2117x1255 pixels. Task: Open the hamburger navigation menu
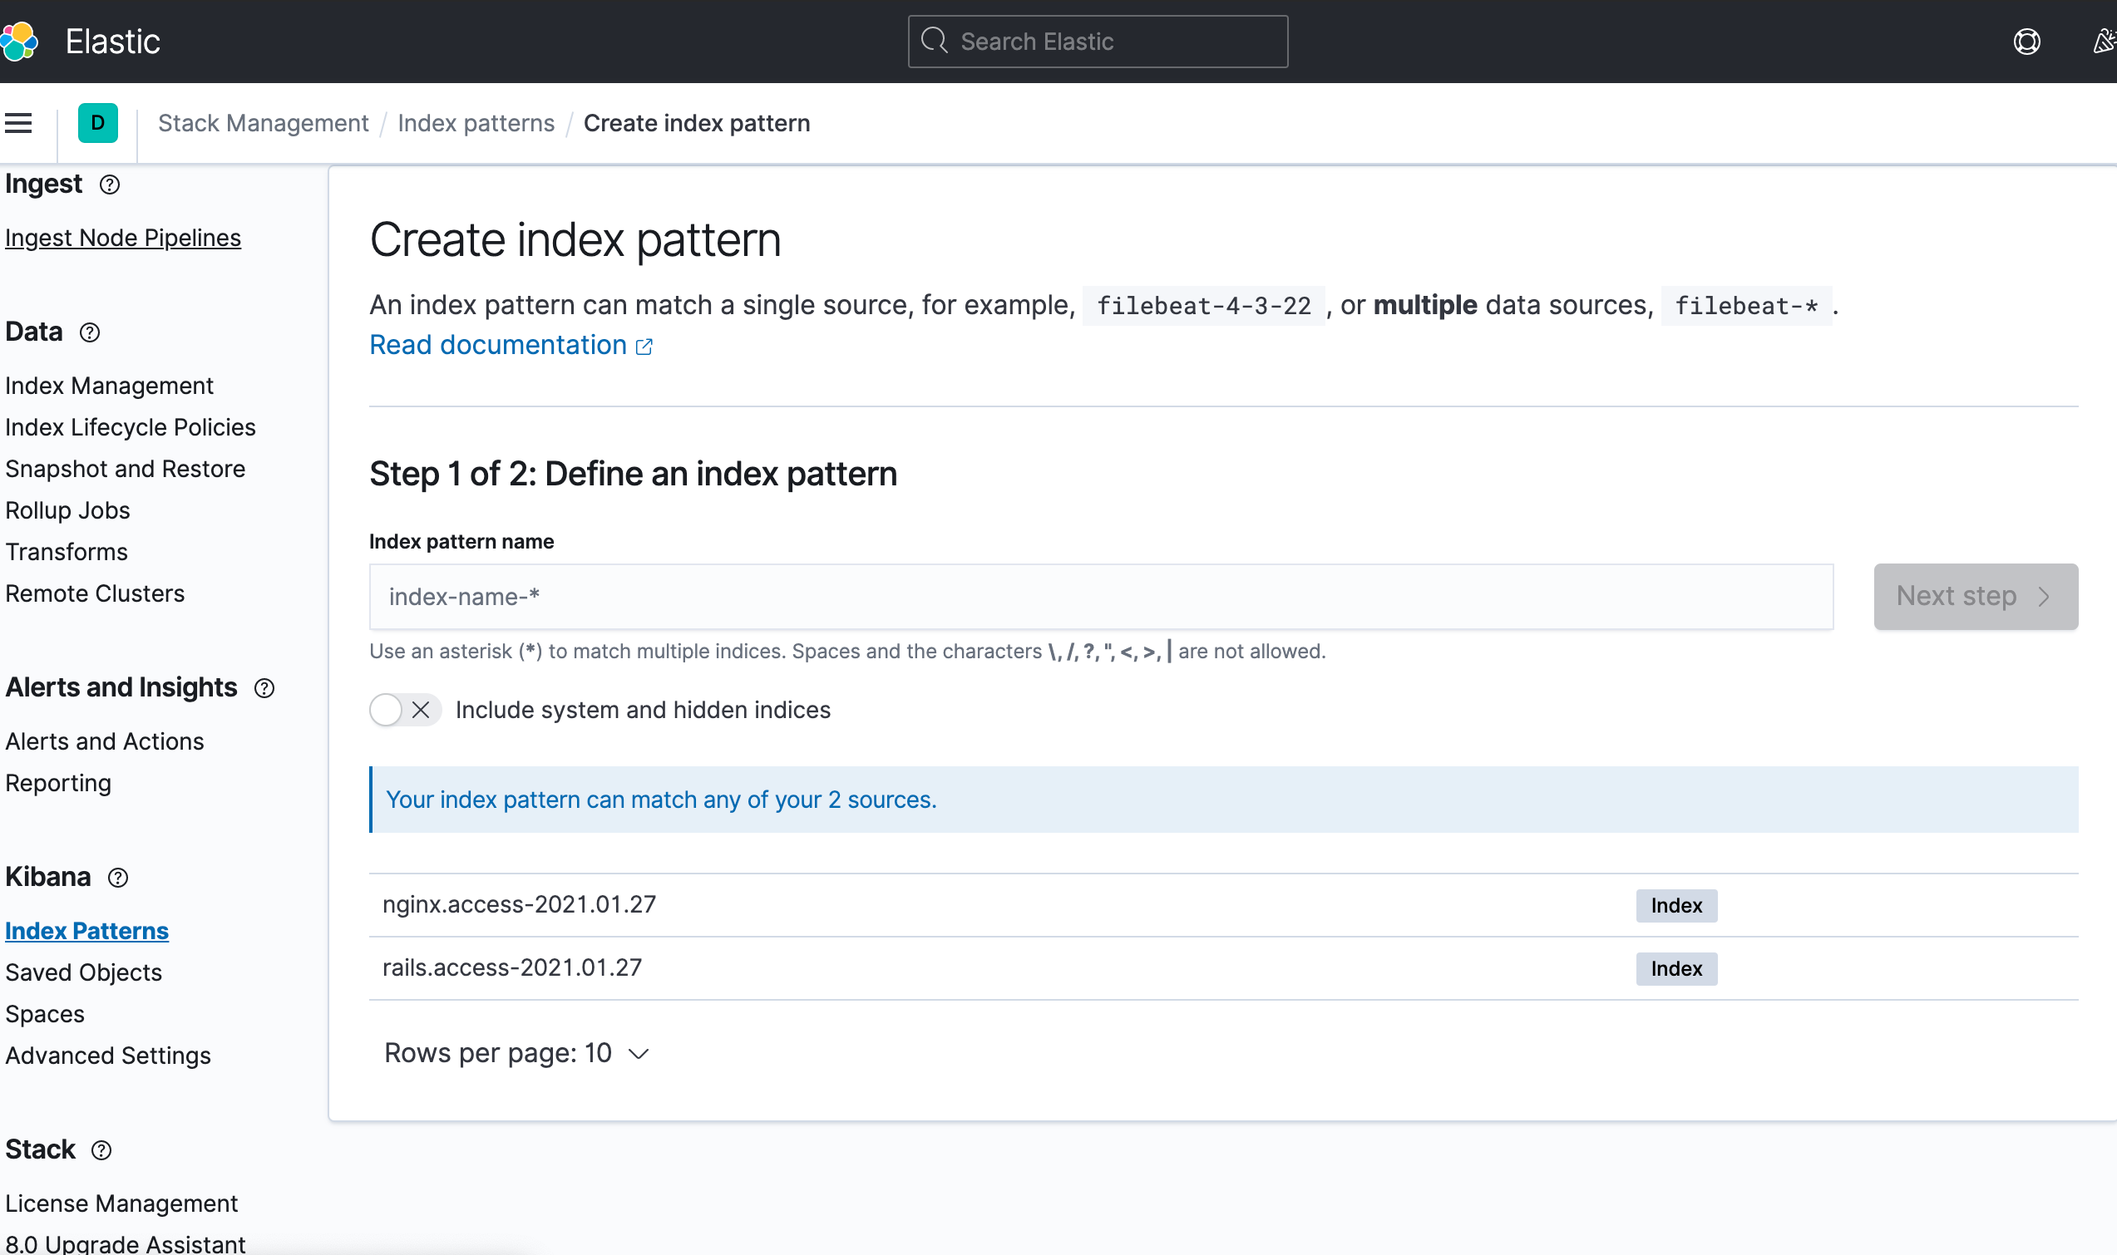pyautogui.click(x=18, y=124)
